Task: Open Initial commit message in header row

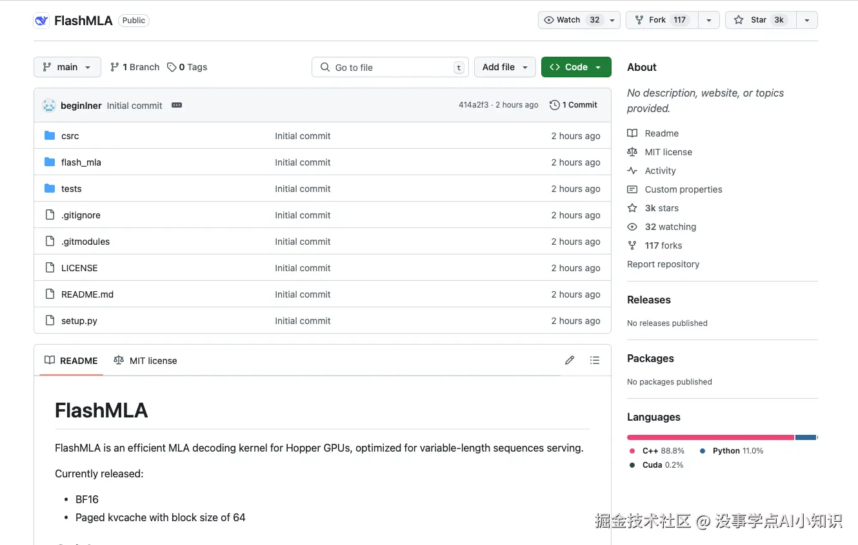Action: 135,106
